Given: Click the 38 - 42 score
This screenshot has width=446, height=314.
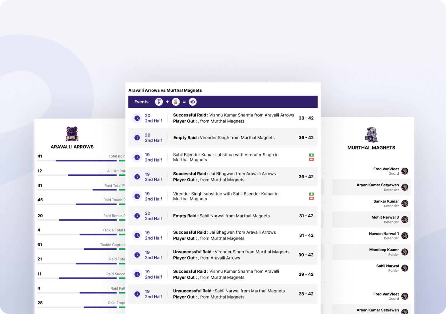Looking at the screenshot, I should (x=306, y=118).
